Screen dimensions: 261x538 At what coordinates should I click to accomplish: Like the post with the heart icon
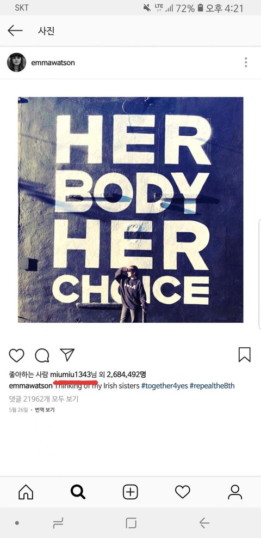pyautogui.click(x=16, y=355)
